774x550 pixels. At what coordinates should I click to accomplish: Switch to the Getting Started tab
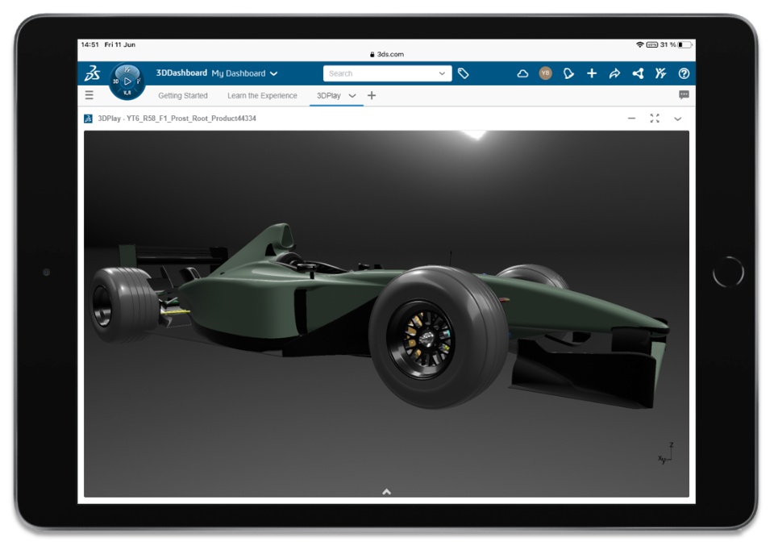[x=183, y=96]
